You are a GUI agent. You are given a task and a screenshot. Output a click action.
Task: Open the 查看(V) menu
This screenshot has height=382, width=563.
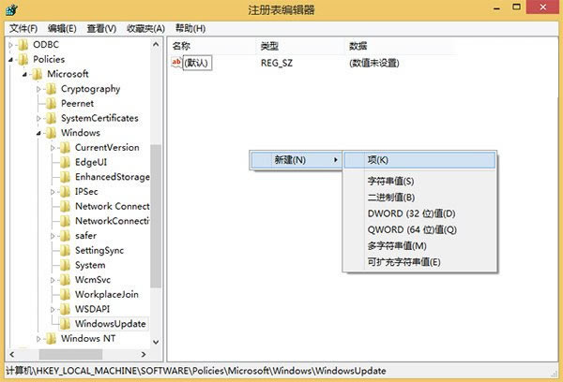[x=101, y=28]
